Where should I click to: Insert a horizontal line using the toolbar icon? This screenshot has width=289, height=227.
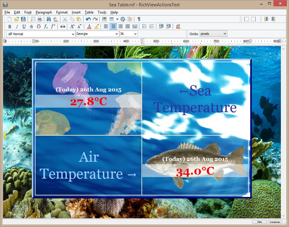[178, 26]
